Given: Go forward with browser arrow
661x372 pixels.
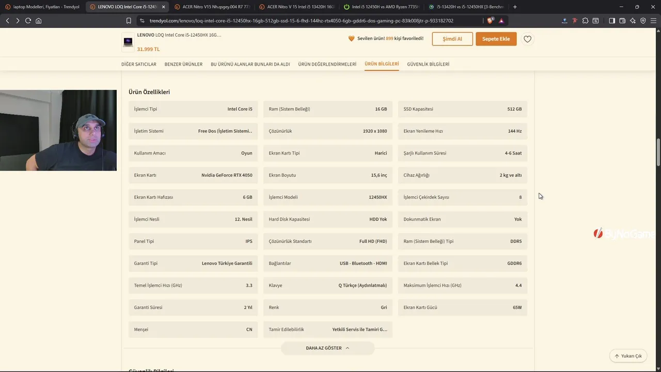Looking at the screenshot, I should 18,21.
